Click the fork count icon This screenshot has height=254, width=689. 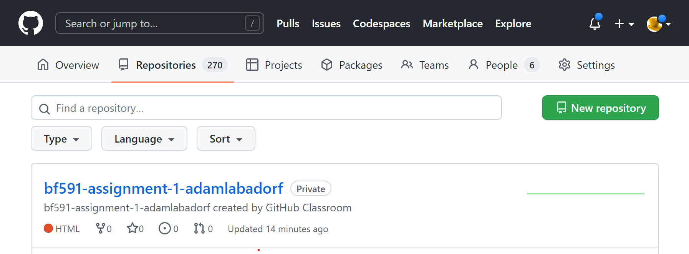coord(101,228)
